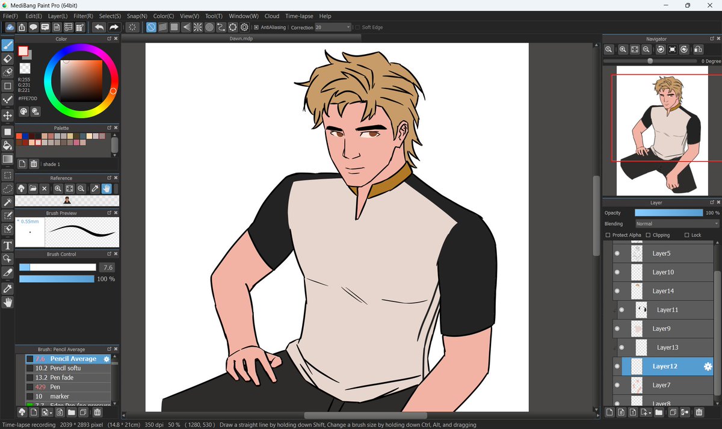Adjust the layer Opacity slider
The width and height of the screenshot is (722, 429).
(x=668, y=213)
